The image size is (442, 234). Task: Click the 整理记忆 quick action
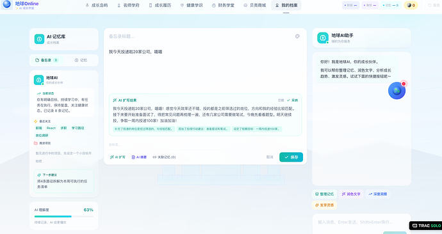(324, 194)
